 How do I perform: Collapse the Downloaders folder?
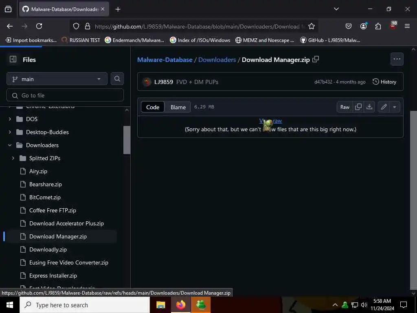[10, 145]
